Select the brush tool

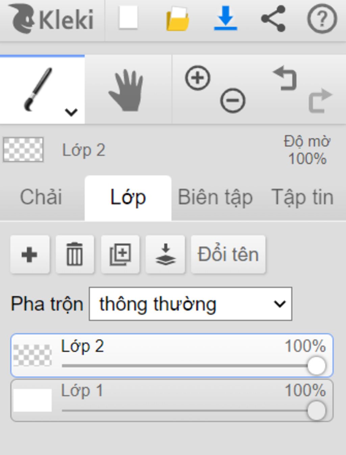(38, 89)
